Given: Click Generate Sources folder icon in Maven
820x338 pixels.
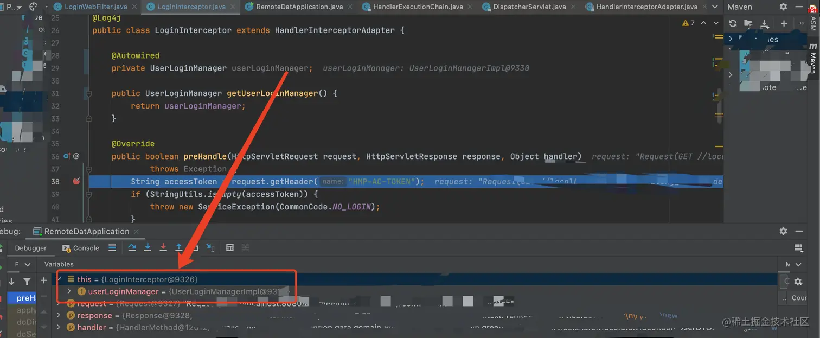Looking at the screenshot, I should click(x=748, y=23).
